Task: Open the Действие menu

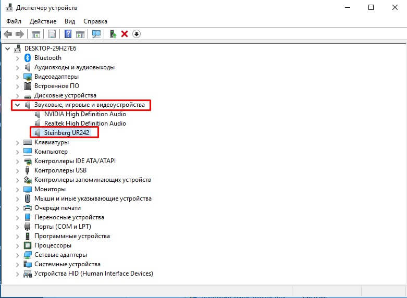Action: tap(43, 21)
